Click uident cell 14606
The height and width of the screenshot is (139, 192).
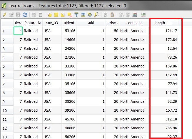click(x=69, y=40)
